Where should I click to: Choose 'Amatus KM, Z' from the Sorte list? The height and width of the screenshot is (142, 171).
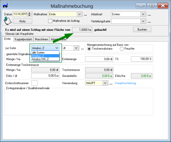(x=40, y=59)
